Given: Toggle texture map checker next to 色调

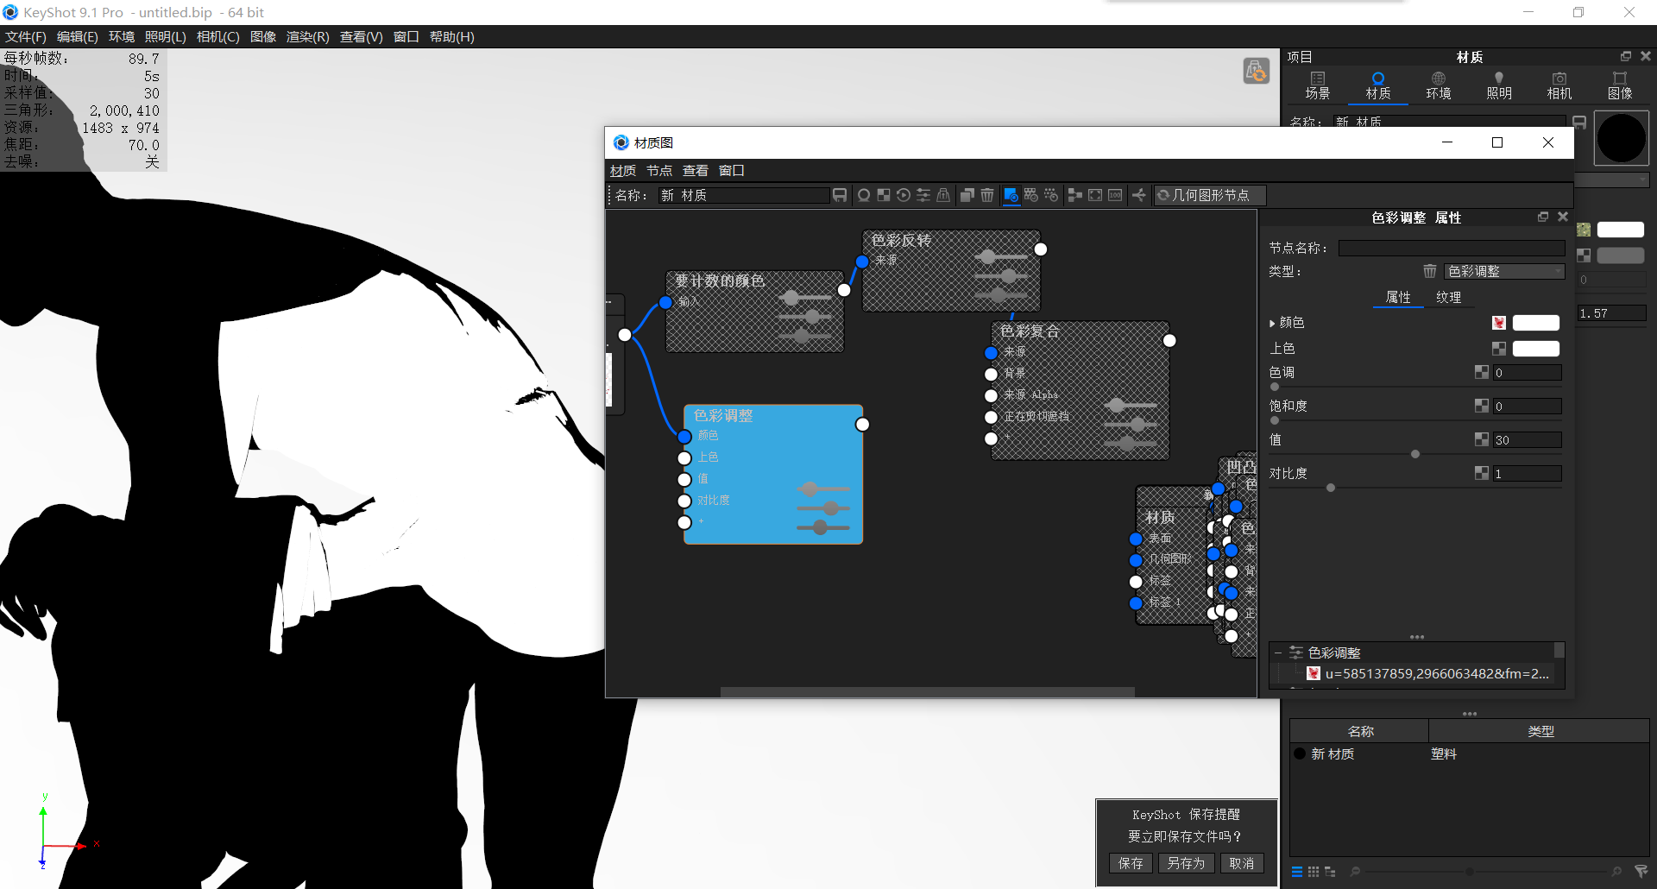Looking at the screenshot, I should (x=1482, y=372).
